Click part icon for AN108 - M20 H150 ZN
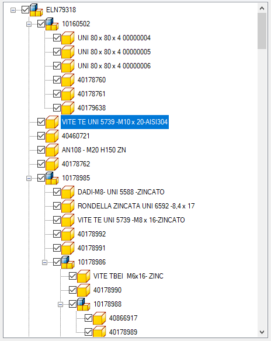The height and width of the screenshot is (341, 271). [x=52, y=150]
